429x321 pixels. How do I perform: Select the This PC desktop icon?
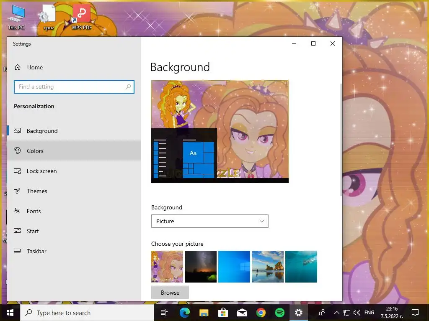pos(16,18)
